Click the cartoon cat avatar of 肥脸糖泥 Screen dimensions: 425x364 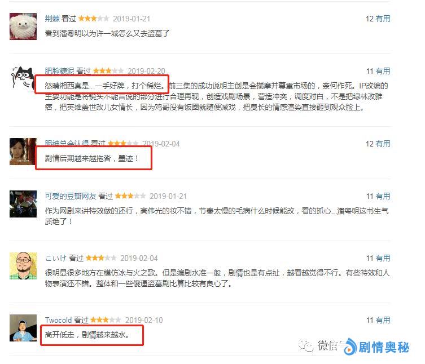click(22, 79)
